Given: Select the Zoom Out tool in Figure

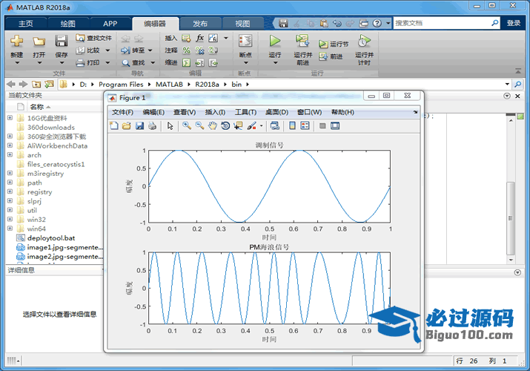Looking at the screenshot, I should click(199, 126).
